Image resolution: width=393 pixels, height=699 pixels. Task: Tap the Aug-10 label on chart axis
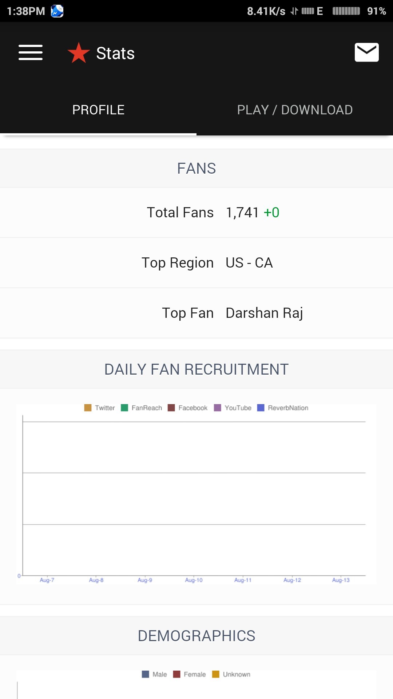pyautogui.click(x=194, y=580)
